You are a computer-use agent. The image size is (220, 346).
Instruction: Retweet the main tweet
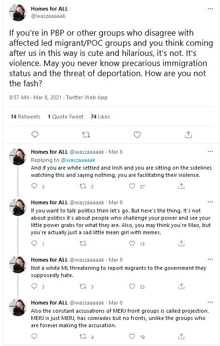[86, 134]
